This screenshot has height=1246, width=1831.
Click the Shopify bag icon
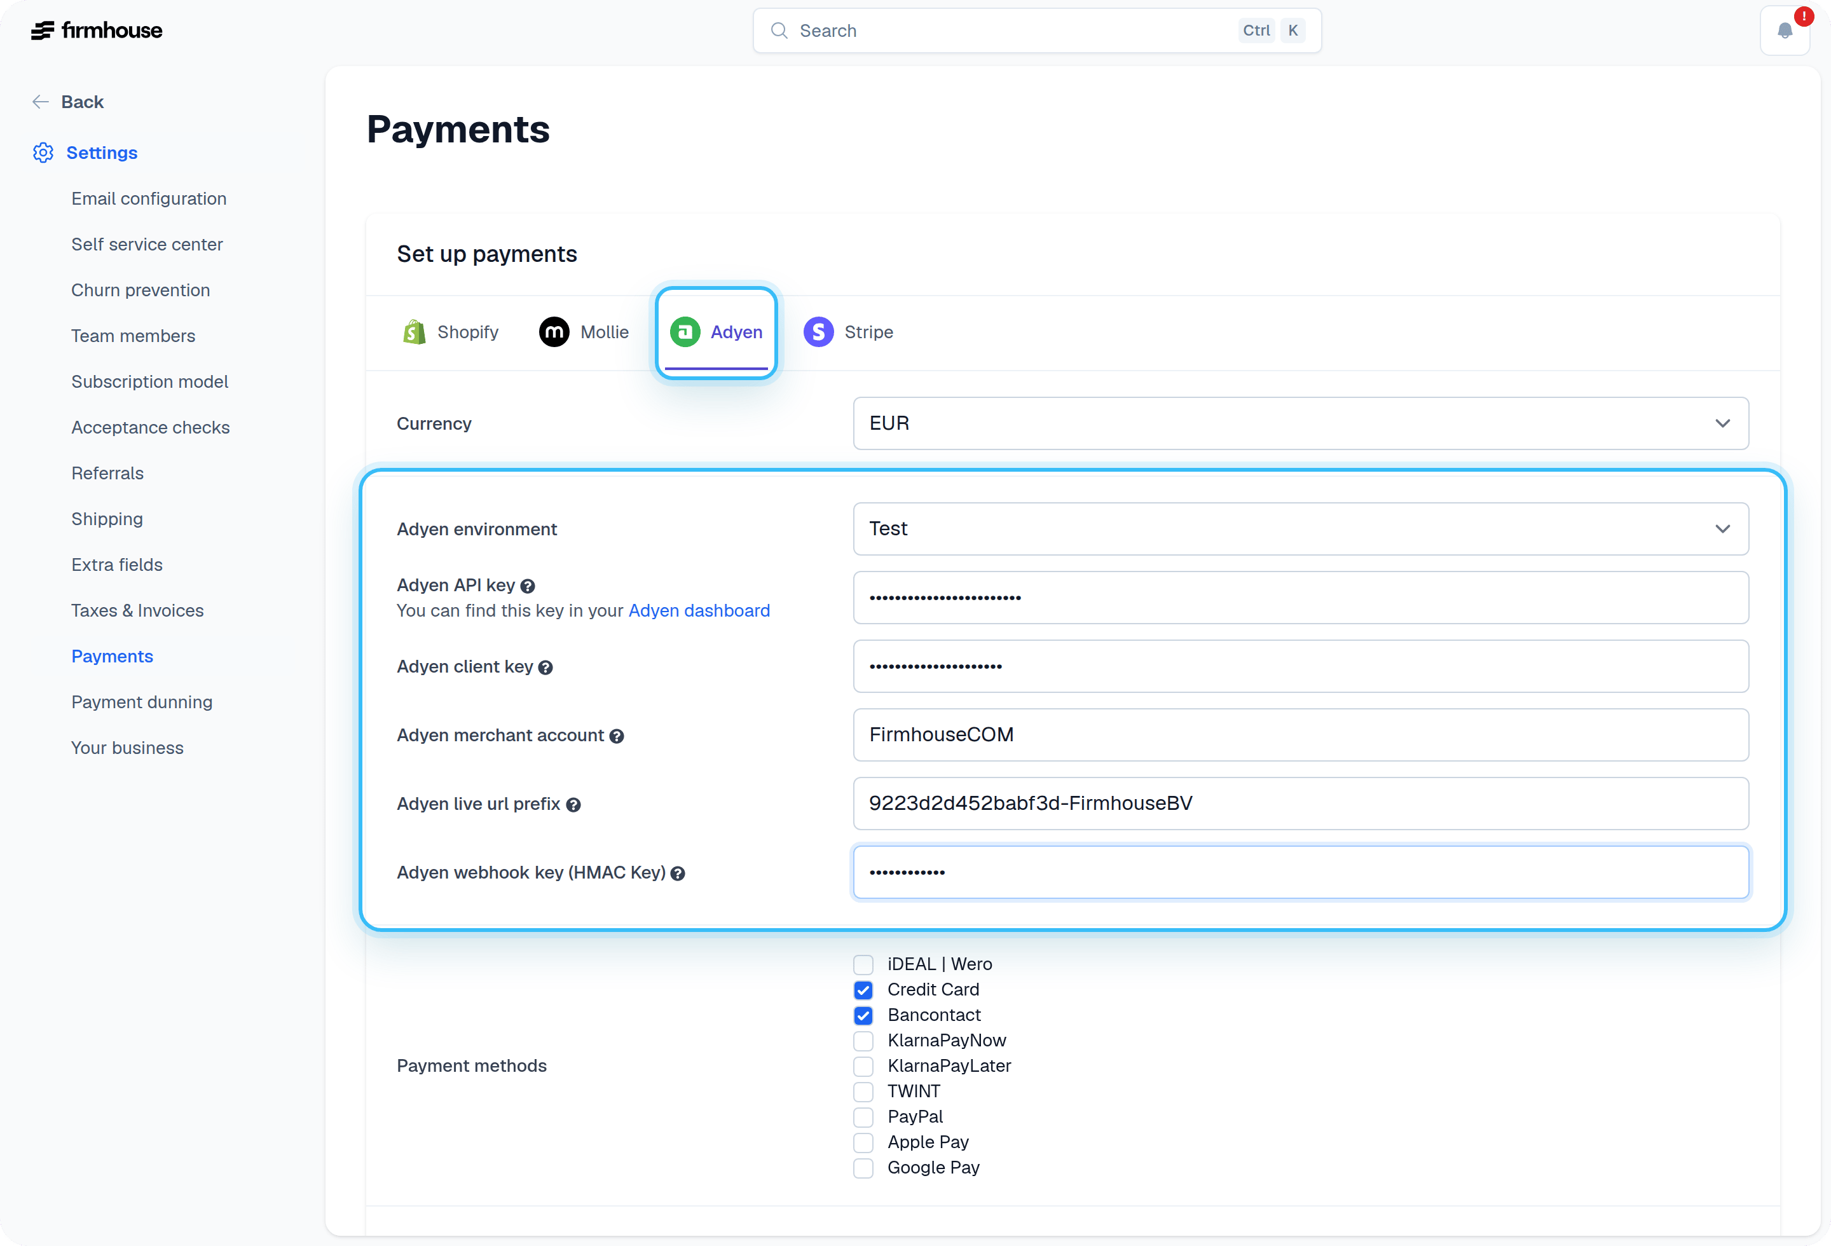click(414, 332)
